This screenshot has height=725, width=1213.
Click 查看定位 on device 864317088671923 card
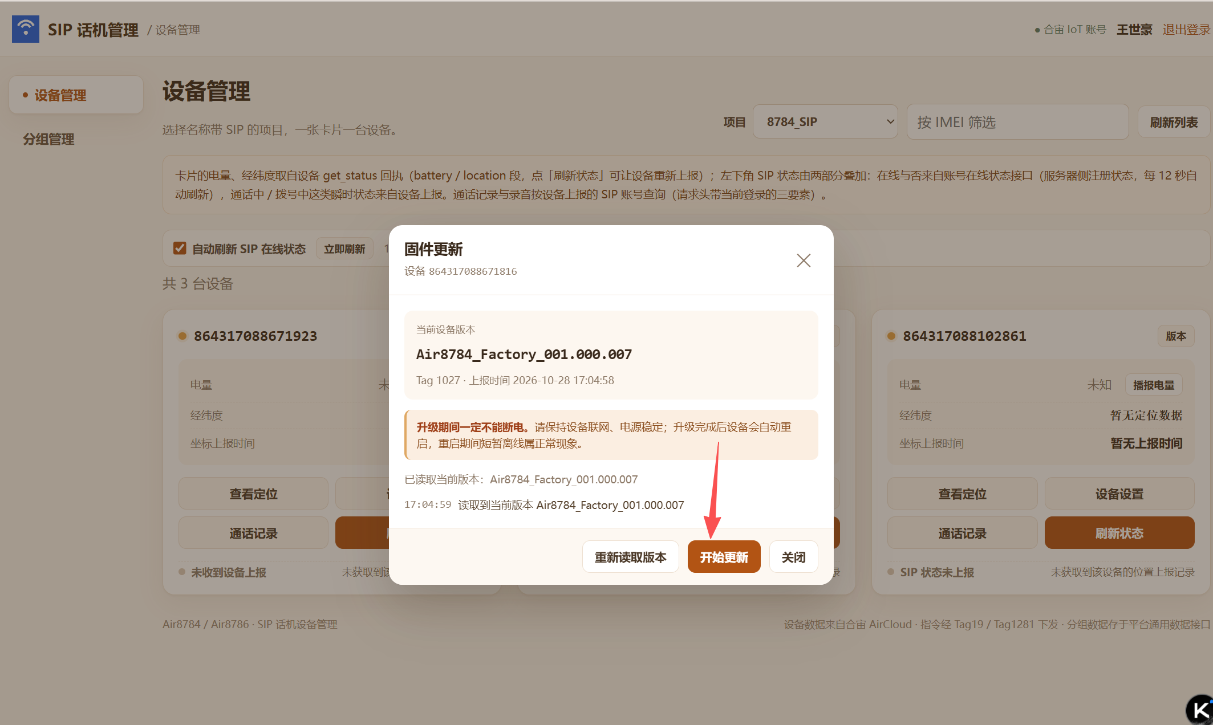pyautogui.click(x=253, y=494)
